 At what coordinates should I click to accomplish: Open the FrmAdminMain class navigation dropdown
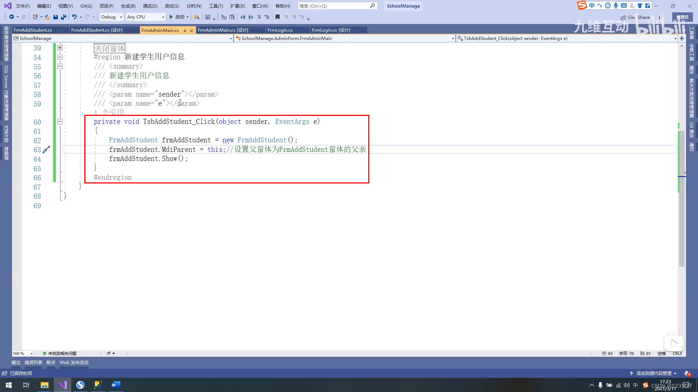point(345,38)
